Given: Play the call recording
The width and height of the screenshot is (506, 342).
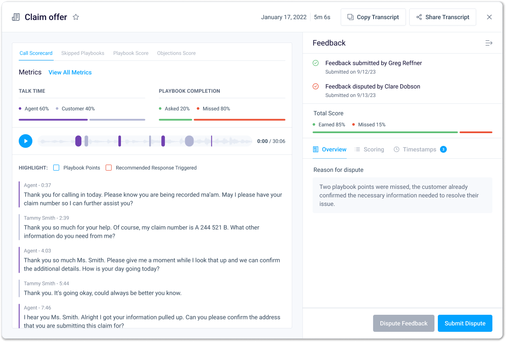Looking at the screenshot, I should [x=26, y=141].
